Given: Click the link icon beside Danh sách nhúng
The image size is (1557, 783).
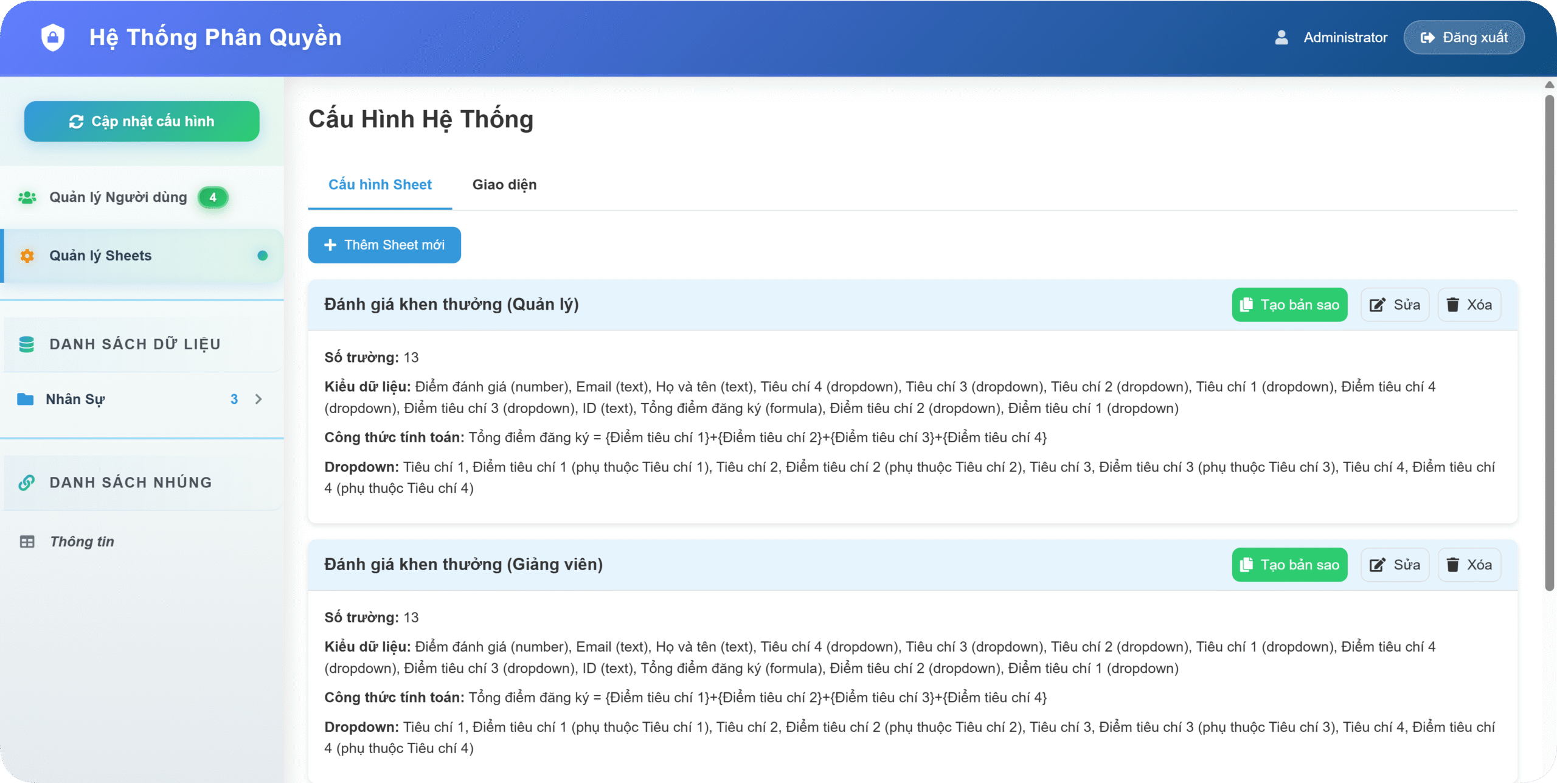Looking at the screenshot, I should pos(27,482).
